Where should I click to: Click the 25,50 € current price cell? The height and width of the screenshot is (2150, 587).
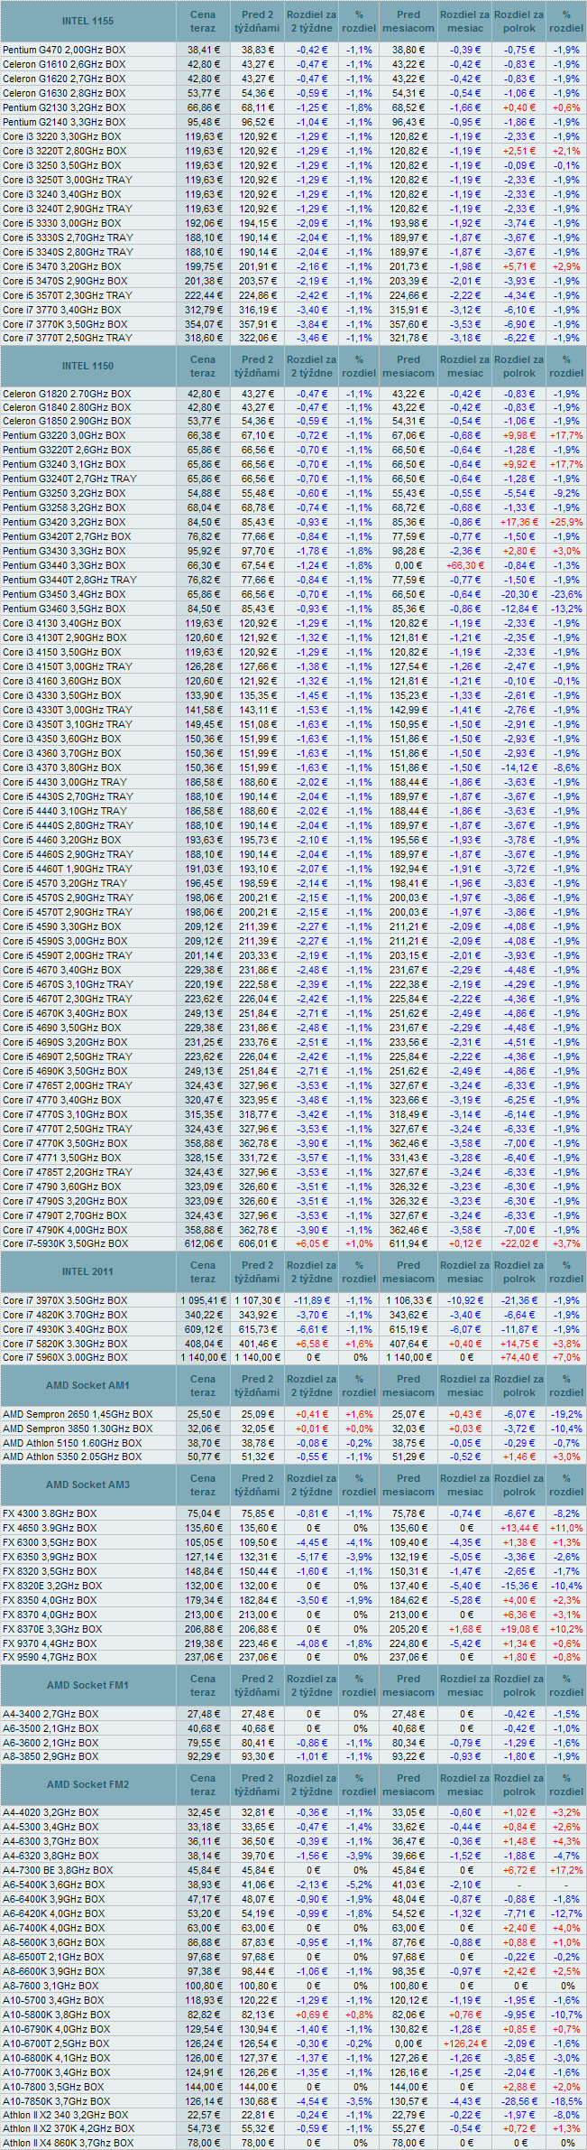point(203,1414)
